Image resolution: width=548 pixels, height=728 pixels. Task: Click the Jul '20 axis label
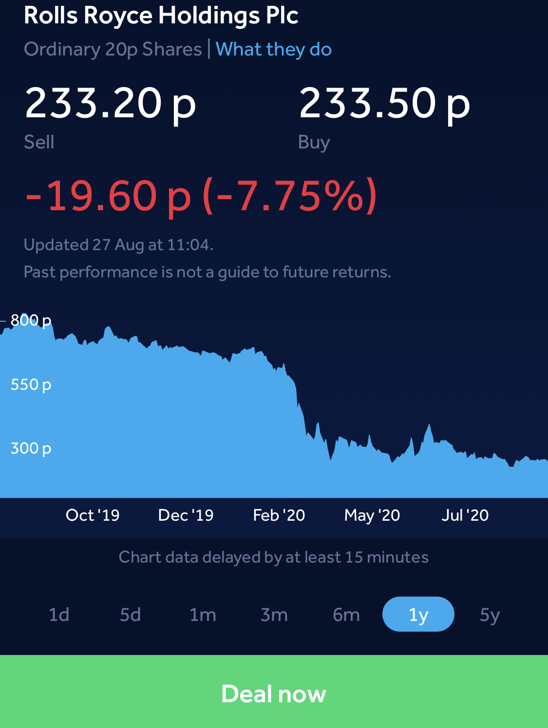[465, 515]
